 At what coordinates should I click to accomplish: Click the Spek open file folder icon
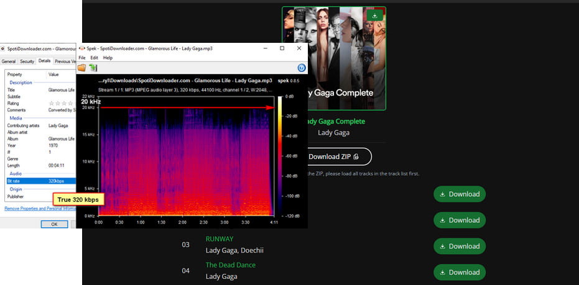tap(81, 68)
